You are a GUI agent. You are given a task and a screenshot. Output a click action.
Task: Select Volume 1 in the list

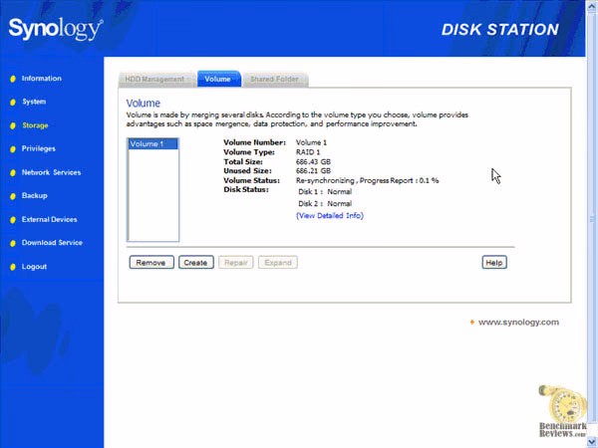coord(152,144)
